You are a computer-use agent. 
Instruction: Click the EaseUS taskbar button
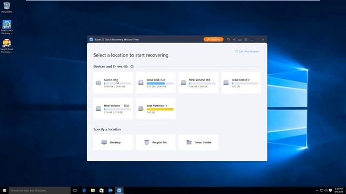coord(119,190)
